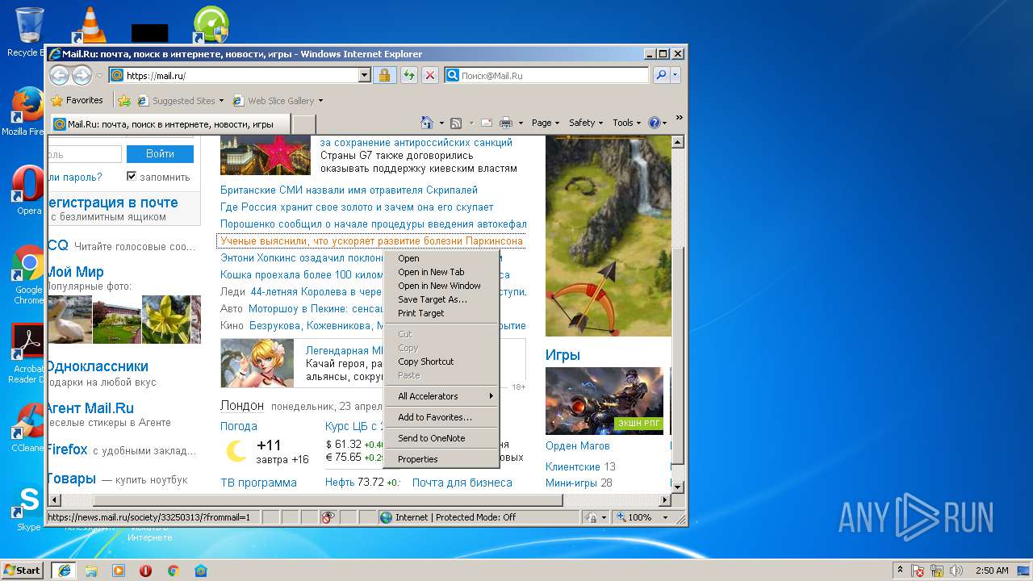Open Acrobat Reader desktop shortcut

27,353
